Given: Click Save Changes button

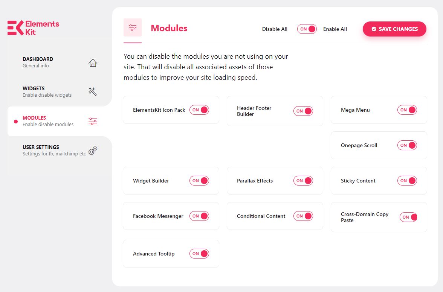Looking at the screenshot, I should coord(394,29).
